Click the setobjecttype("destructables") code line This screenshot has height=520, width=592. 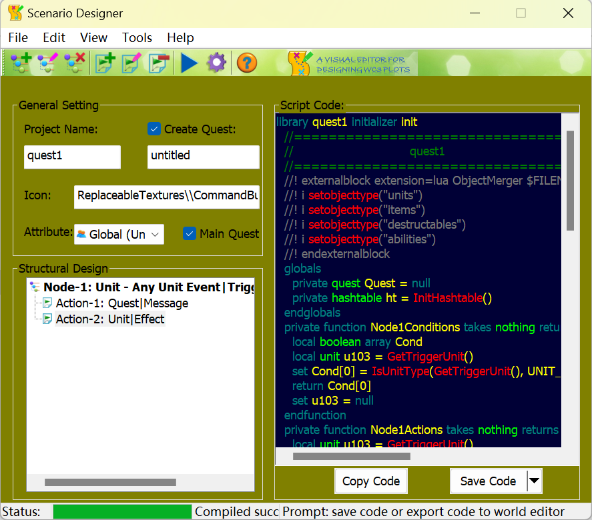tap(375, 225)
